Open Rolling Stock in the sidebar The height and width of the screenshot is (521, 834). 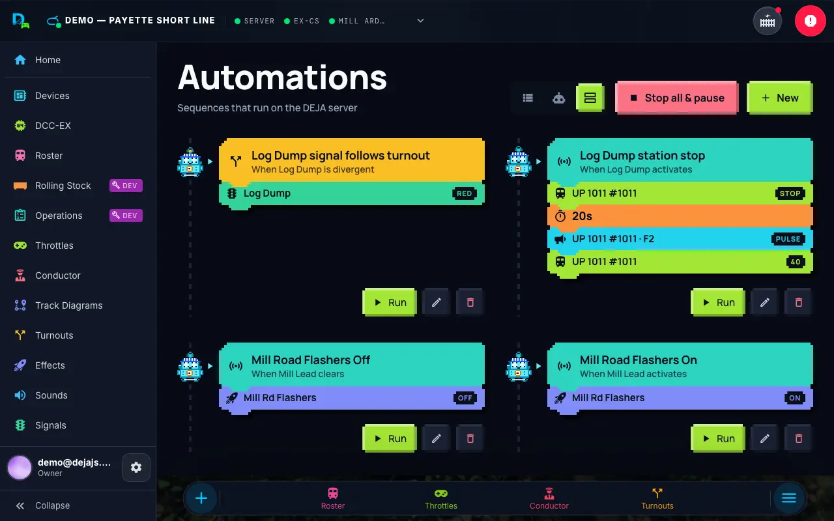pyautogui.click(x=78, y=186)
